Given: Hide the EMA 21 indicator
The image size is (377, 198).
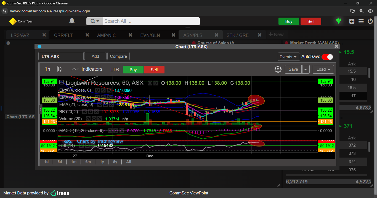Looking at the screenshot, I should (100, 105).
